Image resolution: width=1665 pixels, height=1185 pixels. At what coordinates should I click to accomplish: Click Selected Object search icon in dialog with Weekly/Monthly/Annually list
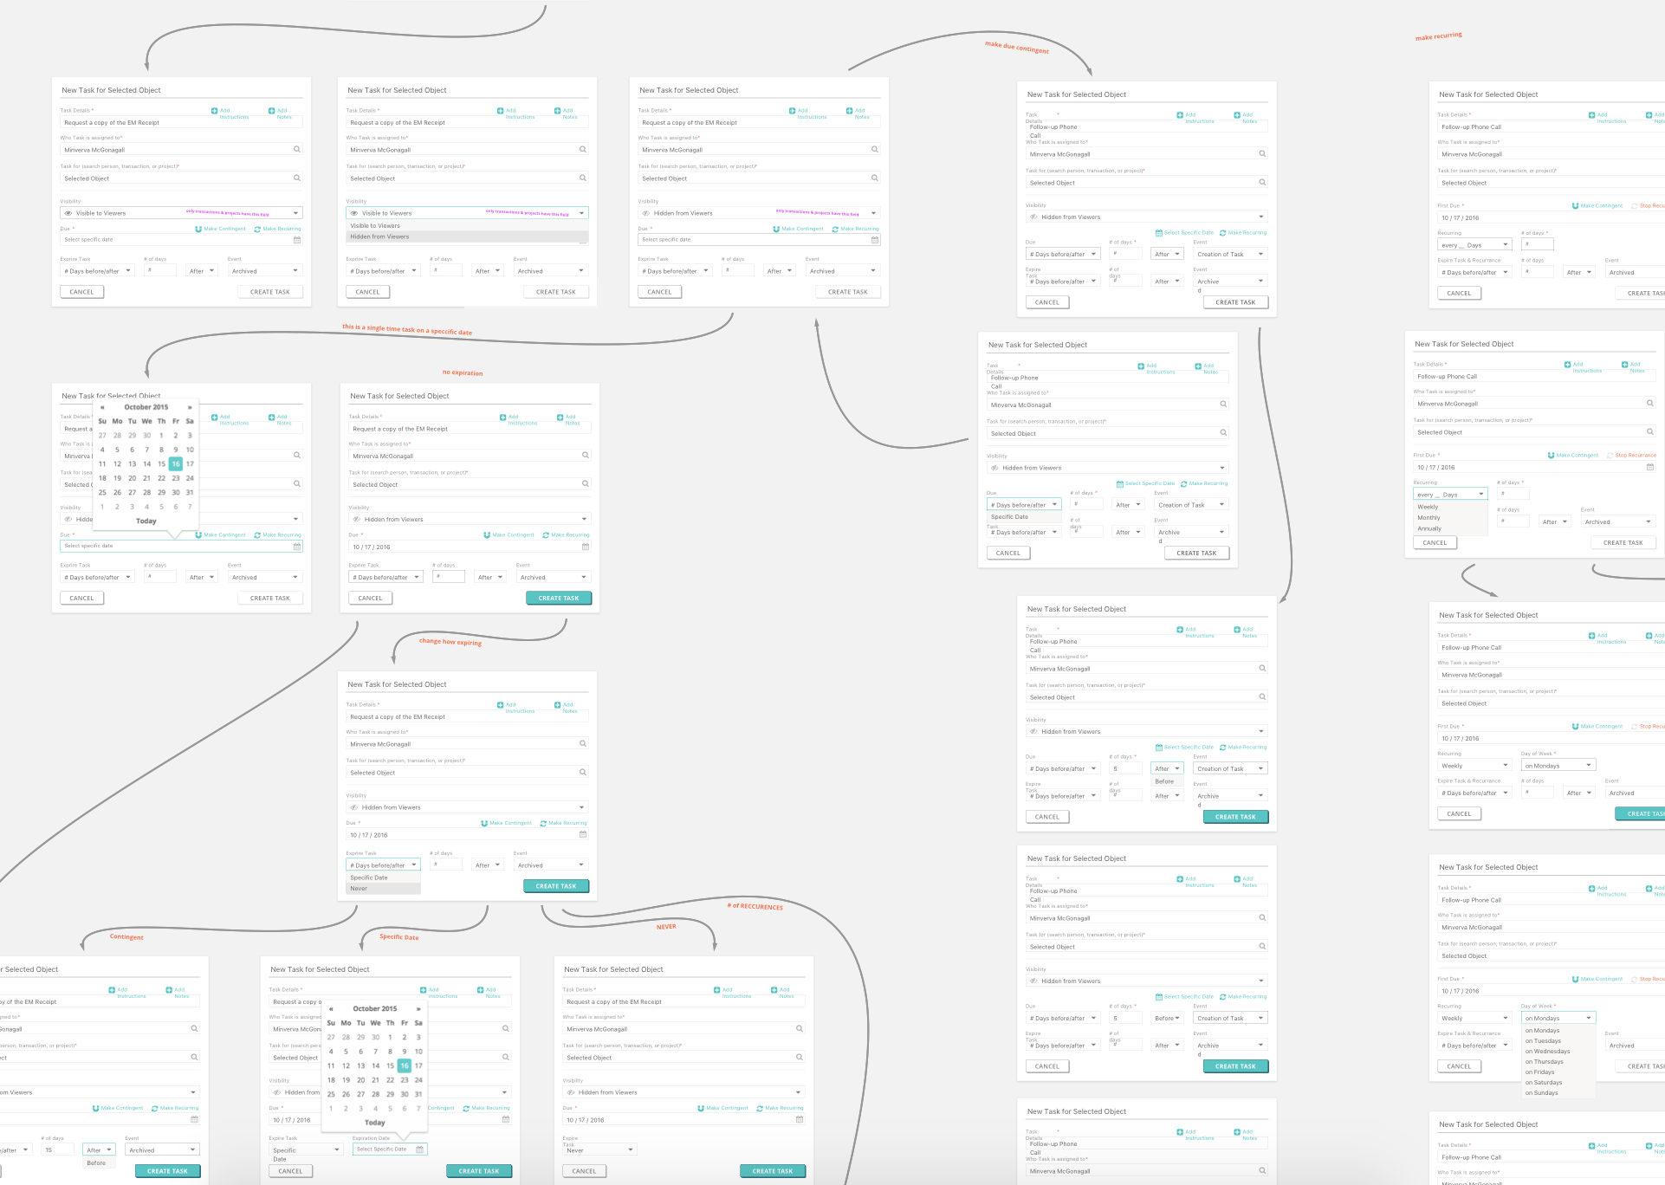point(1650,431)
